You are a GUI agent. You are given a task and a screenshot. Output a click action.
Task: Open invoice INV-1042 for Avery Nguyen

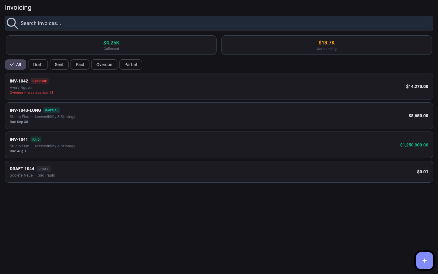click(219, 86)
